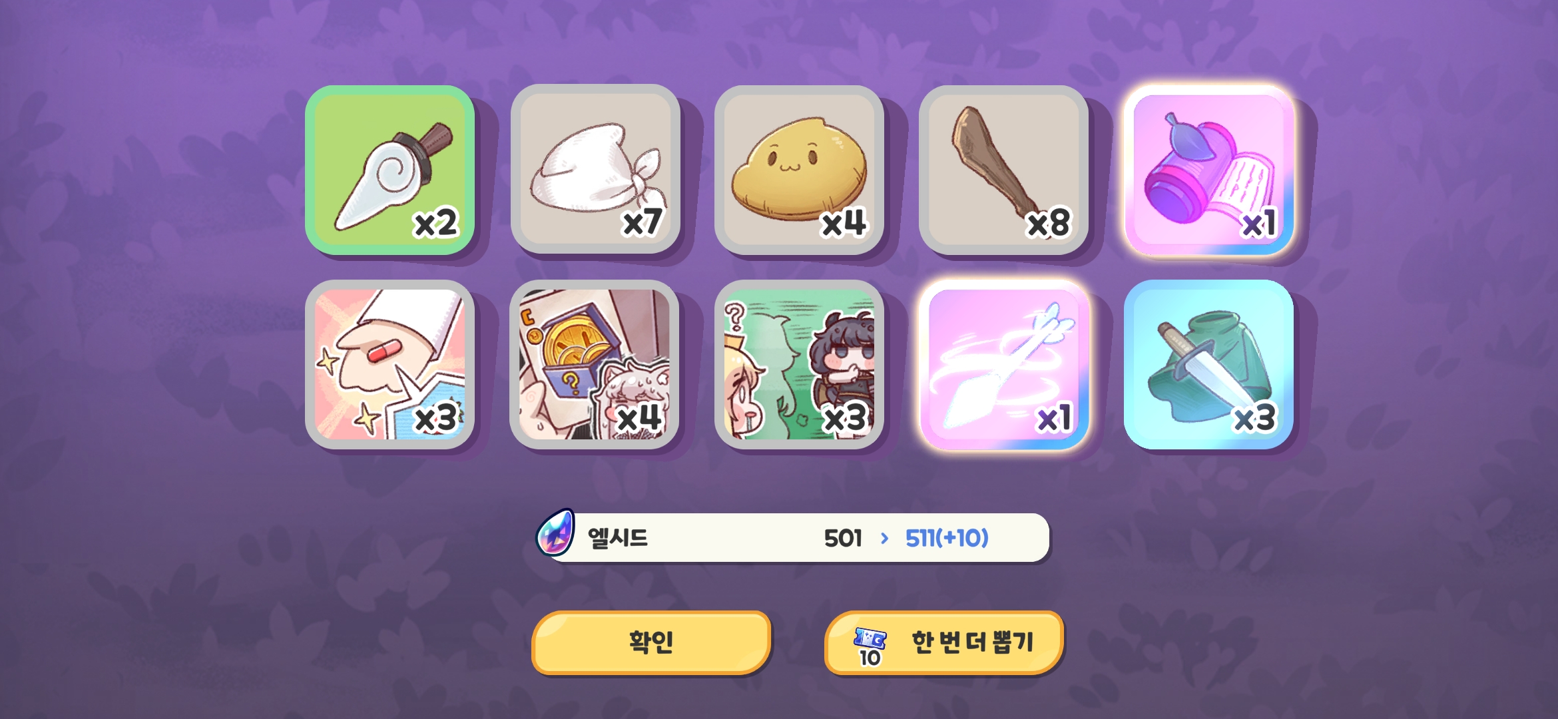Viewport: 1558px width, 719px height.
Task: Tap the gold coin treasure box card
Action: pos(595,364)
